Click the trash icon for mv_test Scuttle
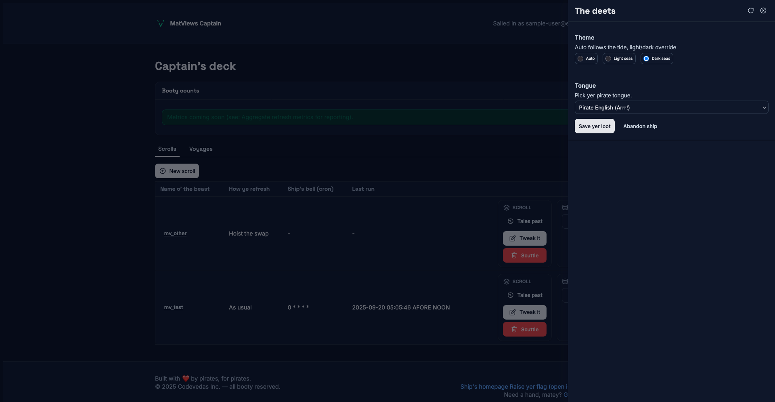 click(514, 330)
